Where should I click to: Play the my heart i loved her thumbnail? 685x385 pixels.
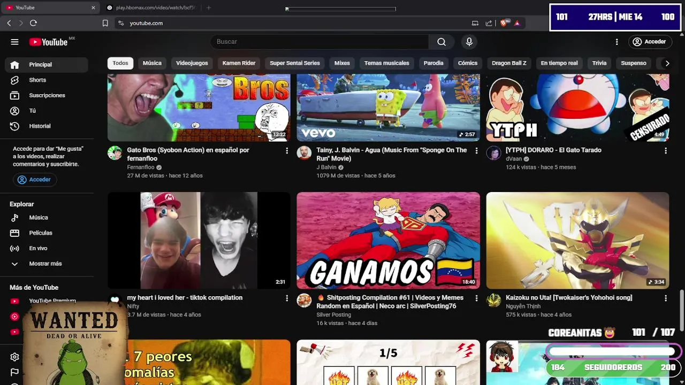pos(199,241)
